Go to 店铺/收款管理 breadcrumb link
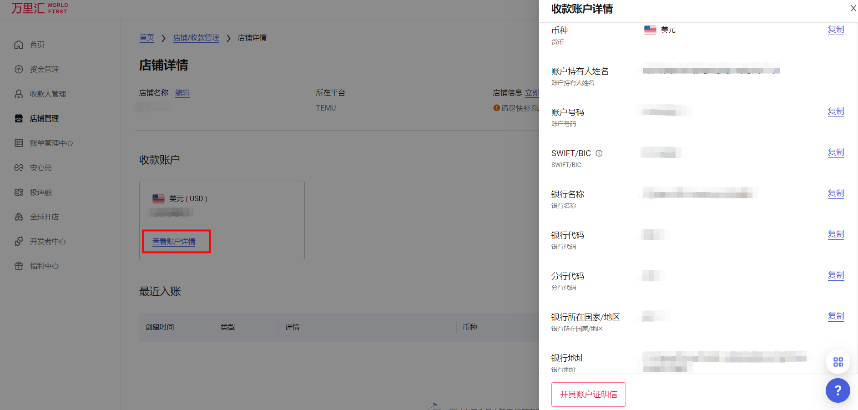 [x=196, y=38]
